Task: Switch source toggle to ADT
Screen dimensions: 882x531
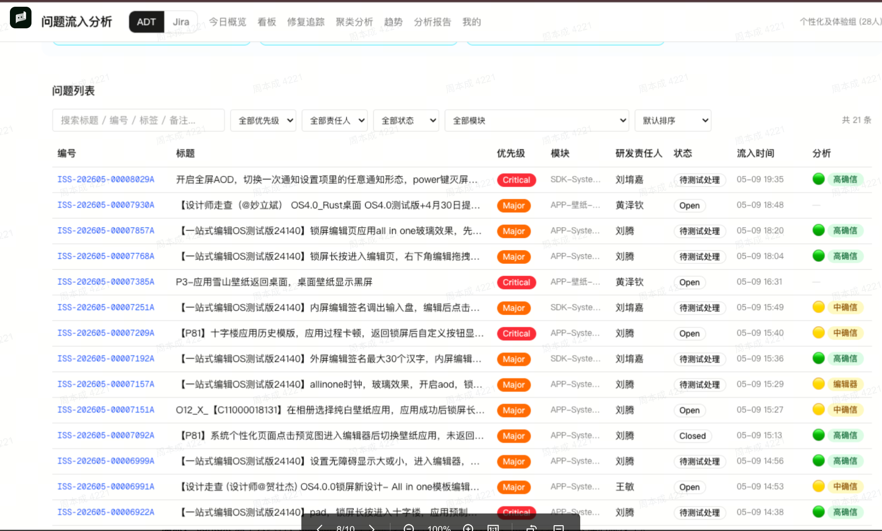Action: [146, 22]
